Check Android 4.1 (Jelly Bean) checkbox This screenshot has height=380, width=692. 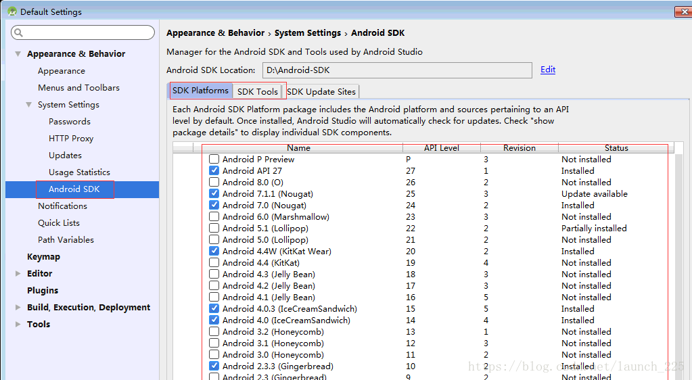pyautogui.click(x=214, y=297)
